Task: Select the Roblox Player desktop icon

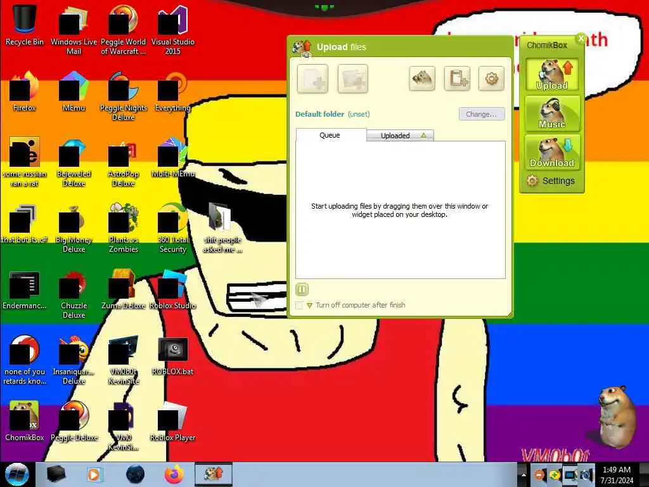Action: coord(172,422)
